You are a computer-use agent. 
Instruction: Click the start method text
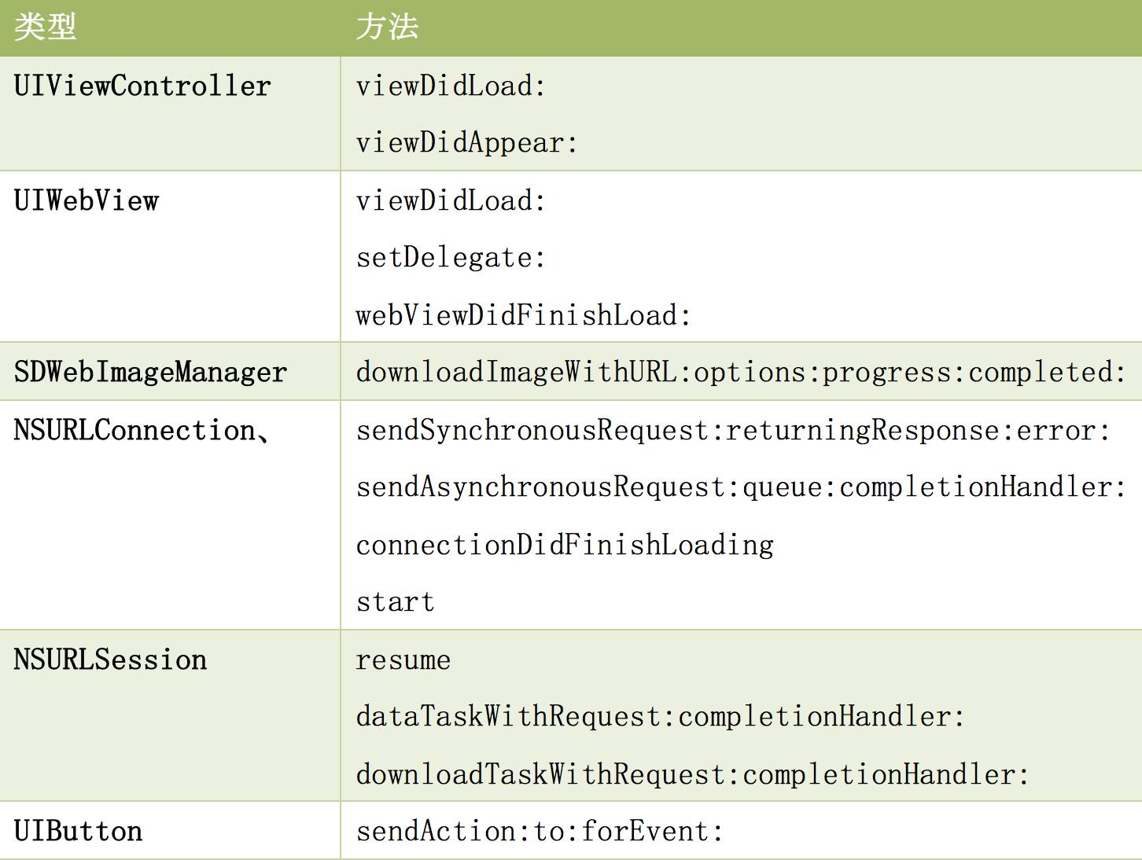(395, 602)
